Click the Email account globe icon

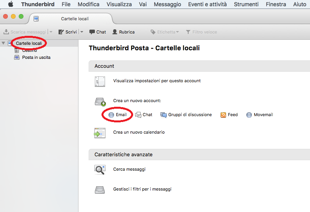[111, 115]
